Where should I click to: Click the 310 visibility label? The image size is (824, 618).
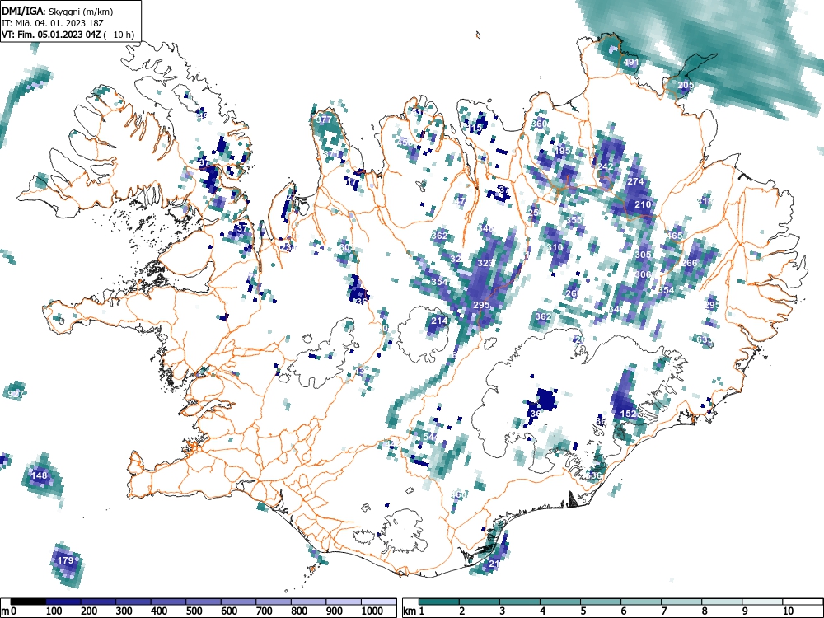coord(555,247)
